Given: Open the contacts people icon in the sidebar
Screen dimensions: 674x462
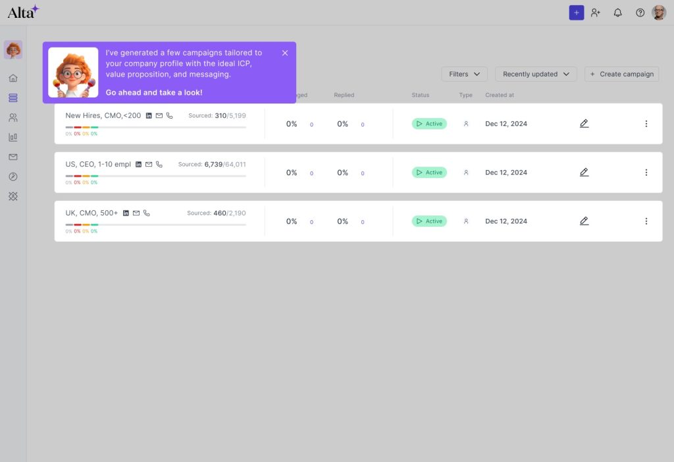Looking at the screenshot, I should [x=13, y=117].
